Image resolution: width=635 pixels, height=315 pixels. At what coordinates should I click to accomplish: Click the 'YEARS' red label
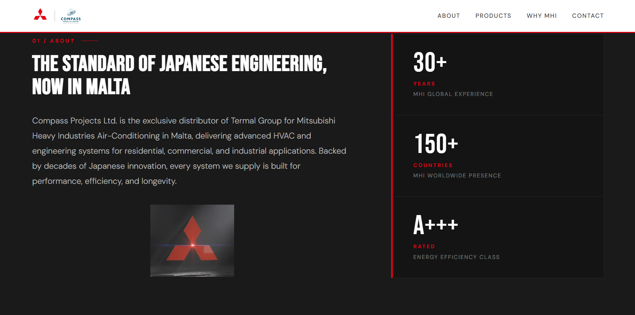click(x=424, y=84)
